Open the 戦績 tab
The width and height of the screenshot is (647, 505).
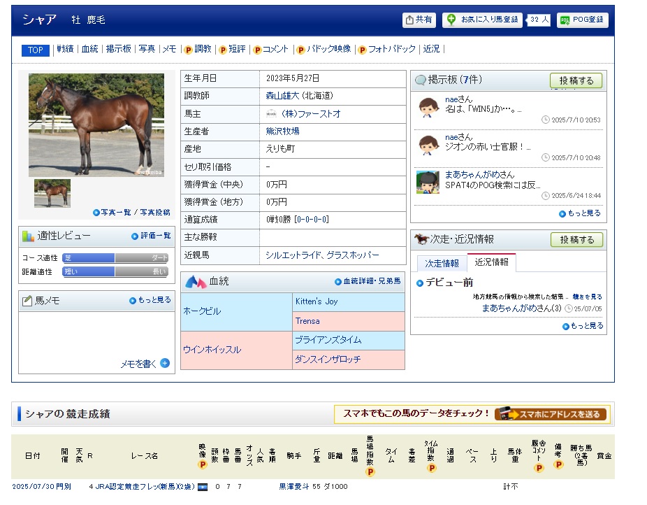click(65, 49)
